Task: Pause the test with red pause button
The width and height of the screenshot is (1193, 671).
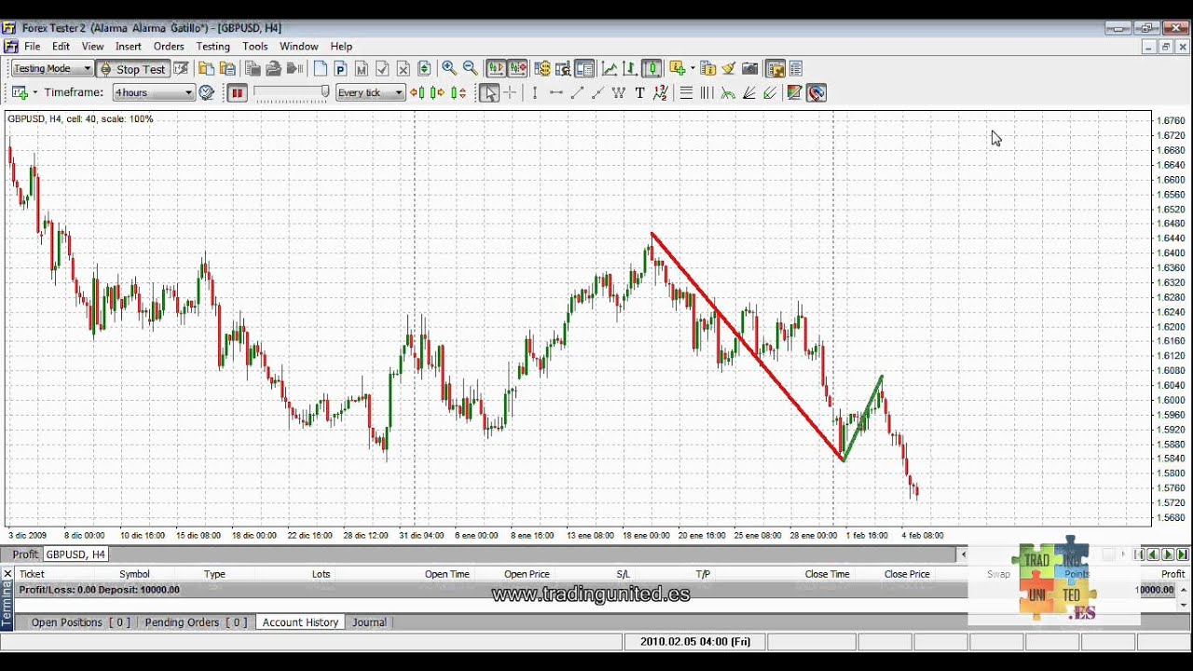Action: 238,92
